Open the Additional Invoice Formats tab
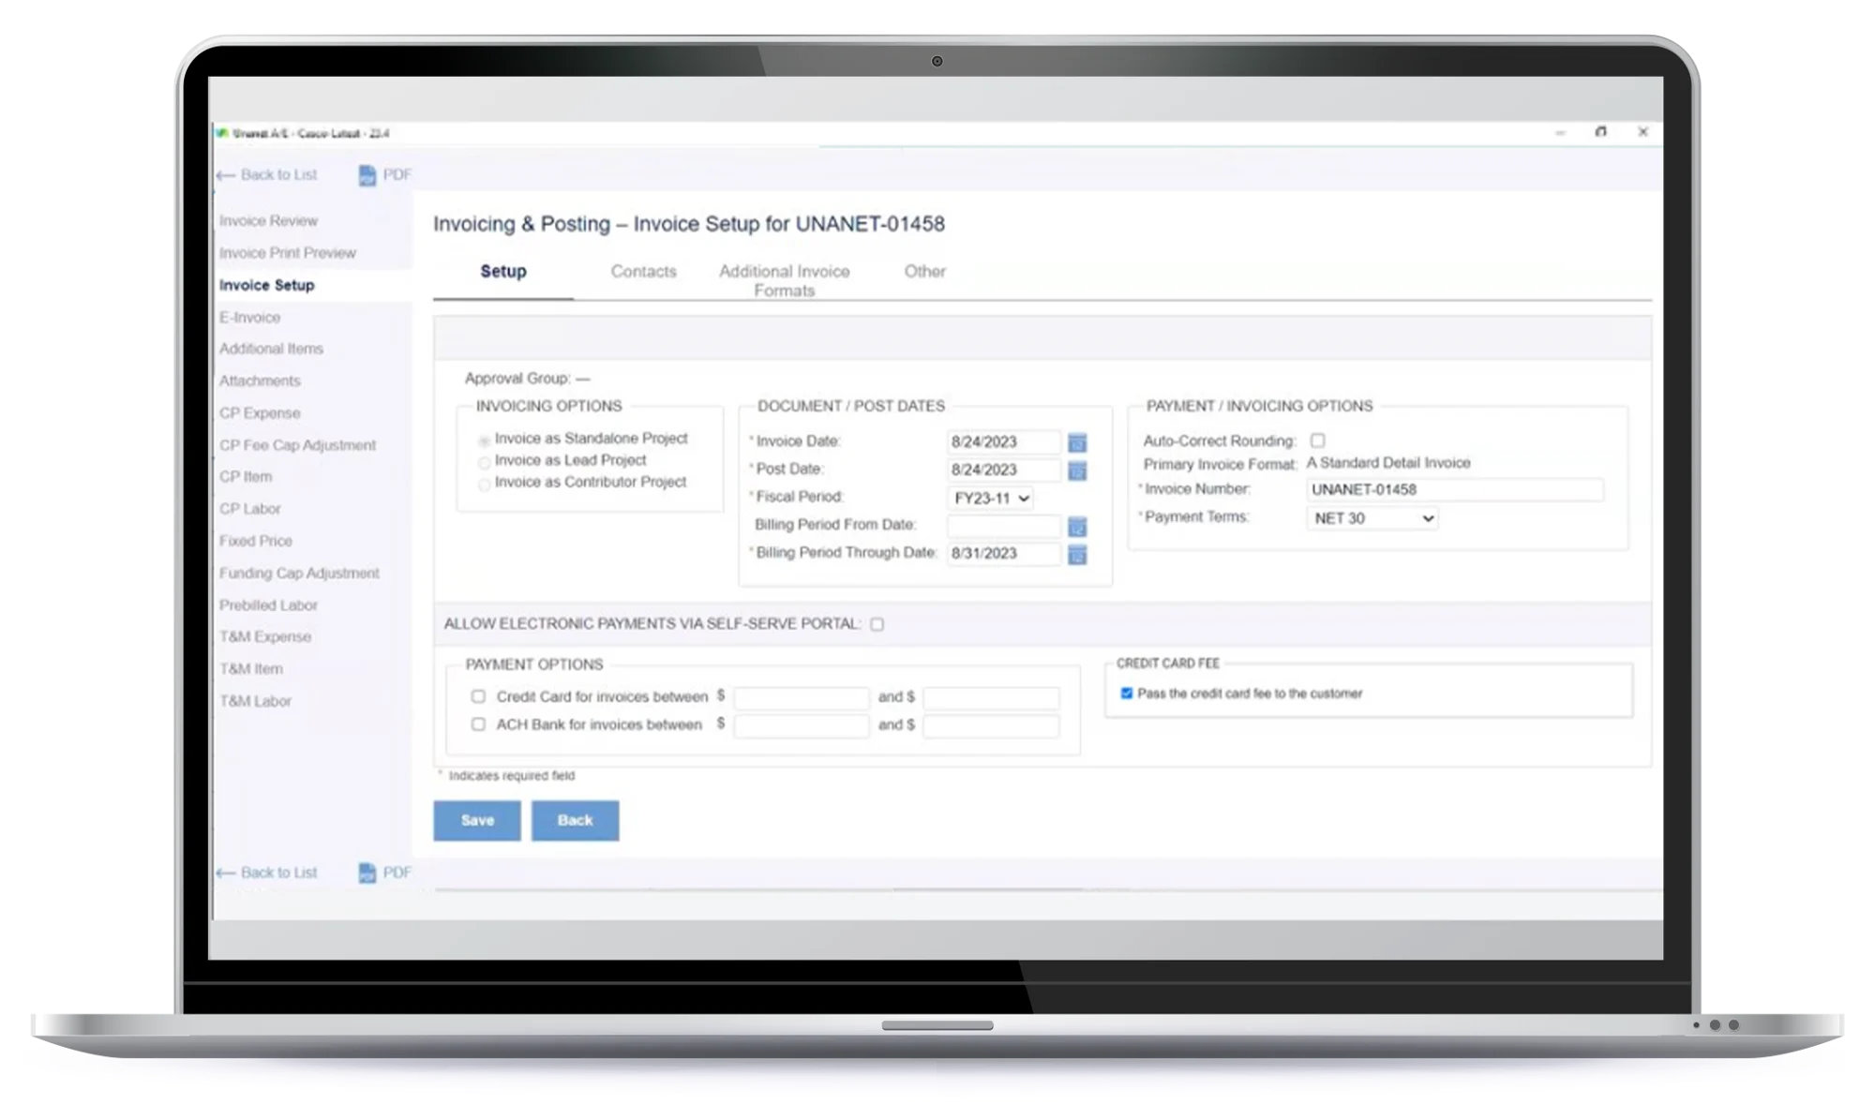The image size is (1875, 1119). 784,280
